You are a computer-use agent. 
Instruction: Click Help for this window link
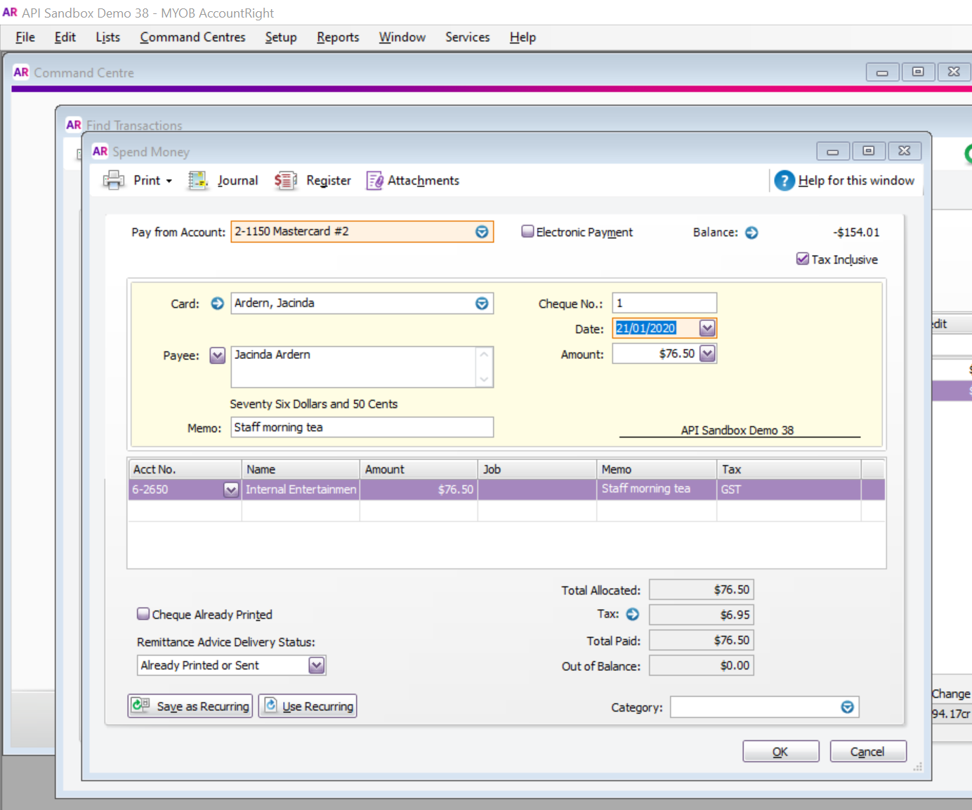click(856, 181)
